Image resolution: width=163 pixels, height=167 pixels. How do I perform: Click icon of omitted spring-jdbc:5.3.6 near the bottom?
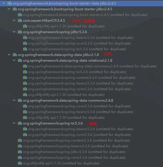point(20,152)
